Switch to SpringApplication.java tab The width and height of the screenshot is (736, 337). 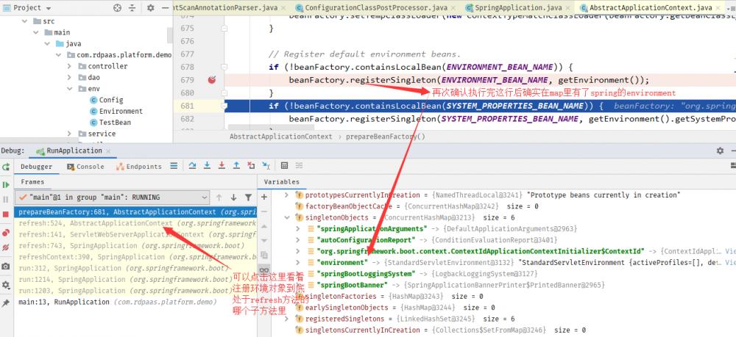coord(518,7)
